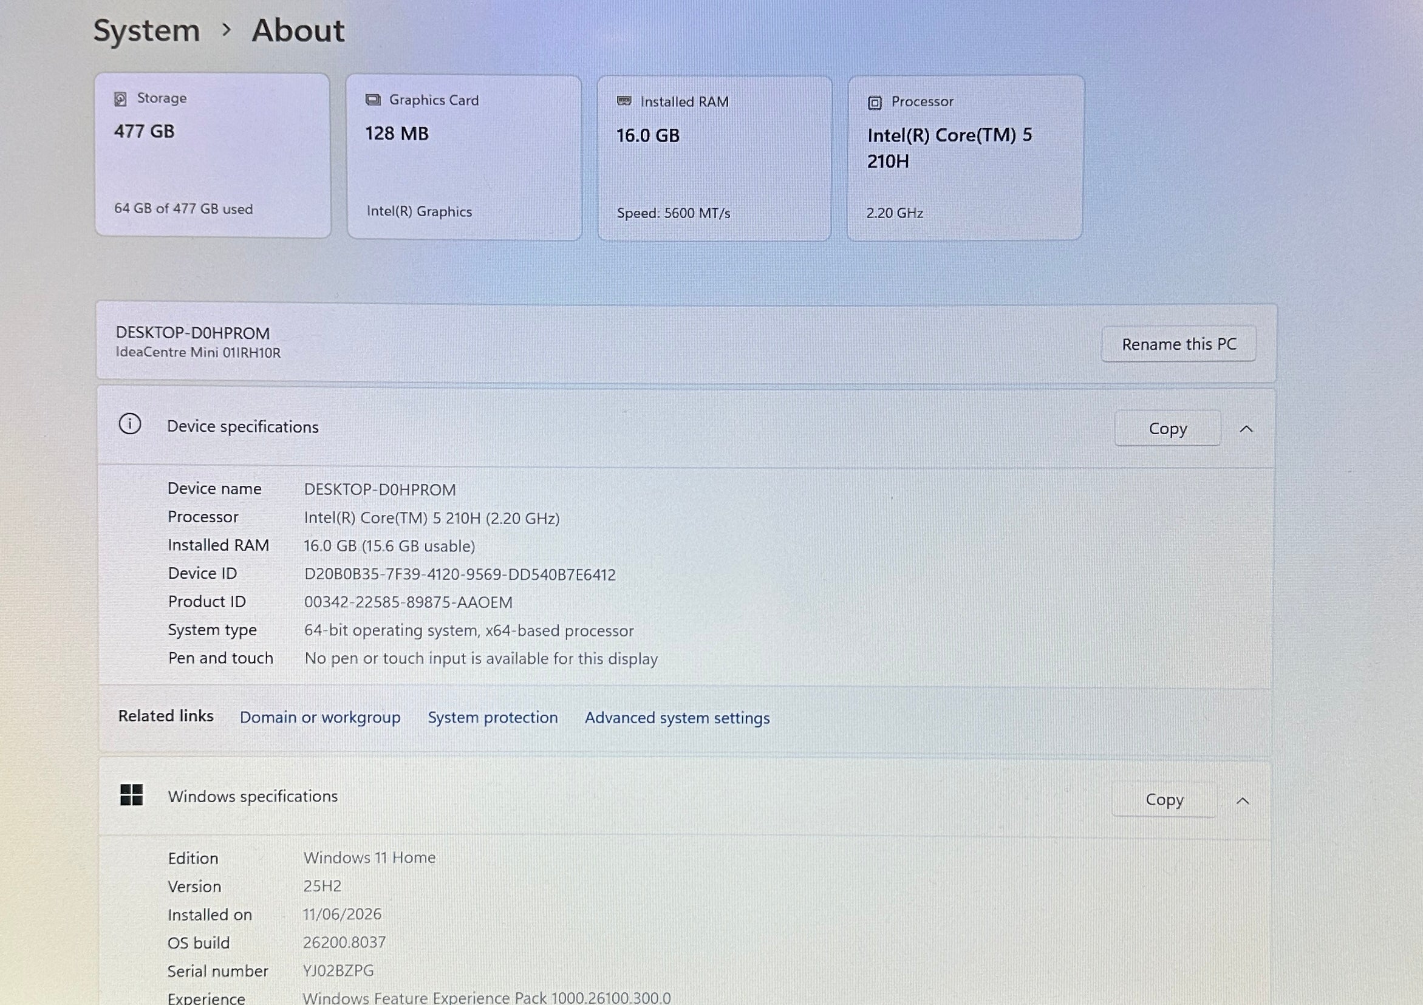Image resolution: width=1423 pixels, height=1005 pixels.
Task: Select the Device ID value D20B0B35-7F39-4120-9569-DD540B7E6412
Action: coord(460,574)
